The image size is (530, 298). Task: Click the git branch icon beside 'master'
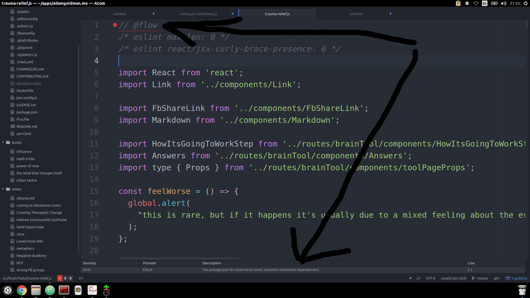click(473, 278)
